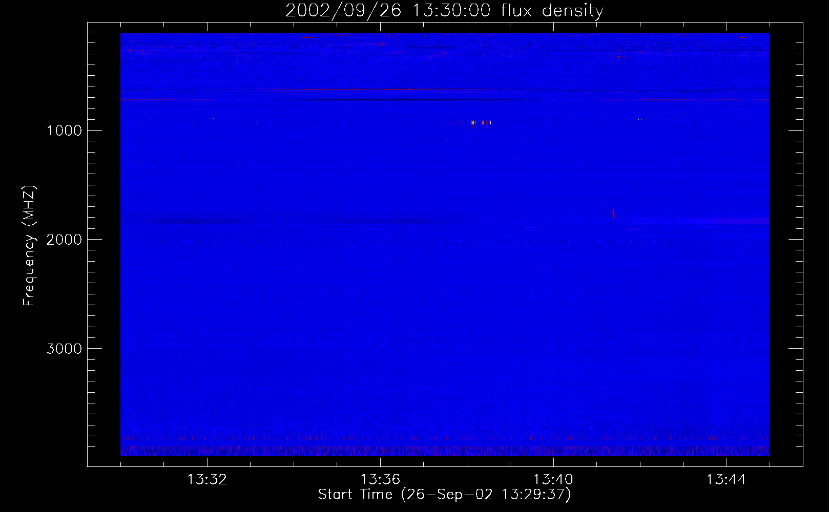Viewport: 829px width, 512px height.
Task: Click the 'Start Time (26-Sep-02 13:29:37)' label
Action: point(444,495)
